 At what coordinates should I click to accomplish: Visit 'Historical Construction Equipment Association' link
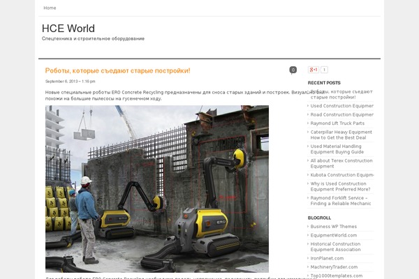click(x=335, y=247)
